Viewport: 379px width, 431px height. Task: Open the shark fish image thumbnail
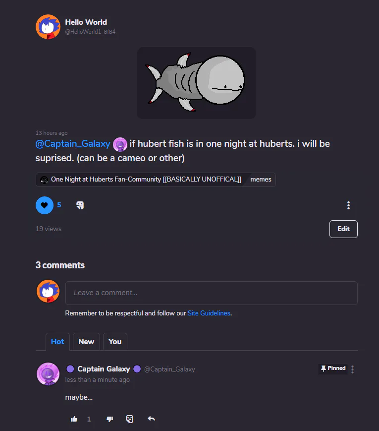click(x=196, y=83)
